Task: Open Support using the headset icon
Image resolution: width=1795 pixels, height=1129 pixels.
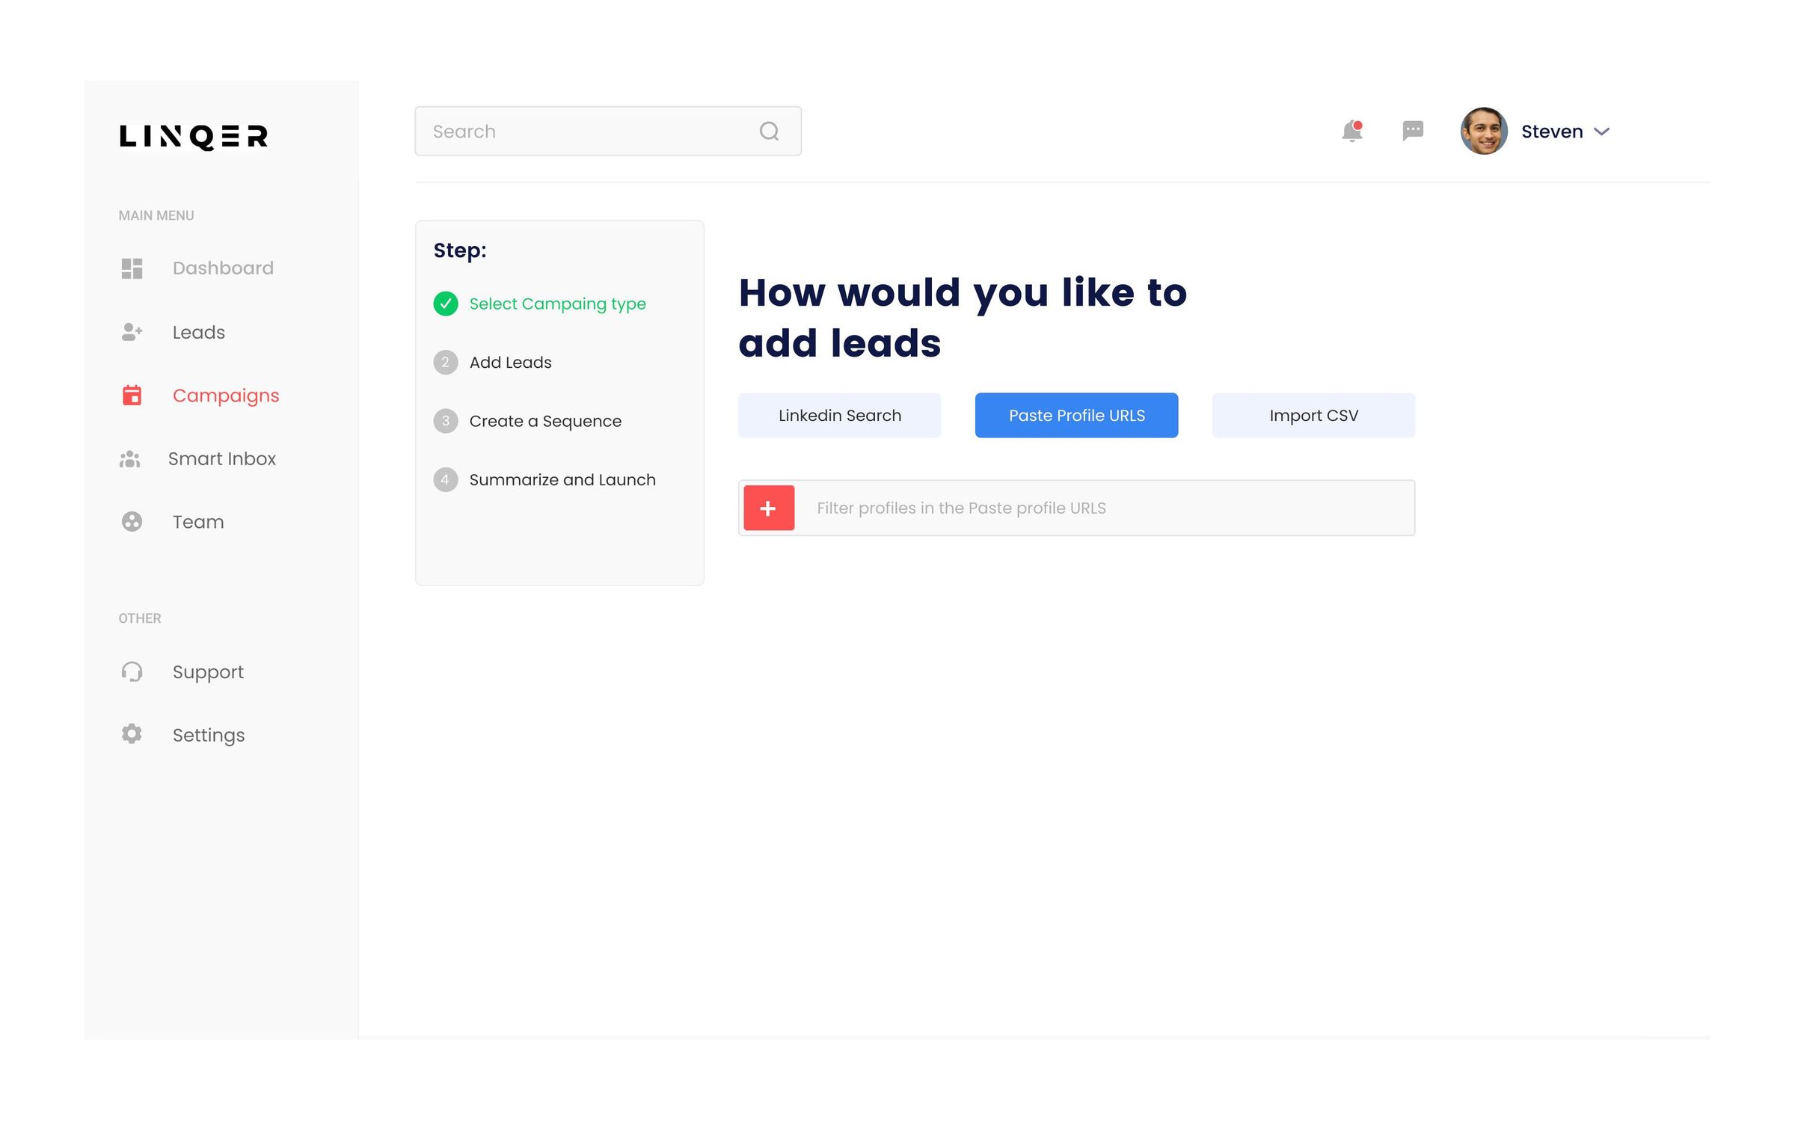Action: click(132, 671)
